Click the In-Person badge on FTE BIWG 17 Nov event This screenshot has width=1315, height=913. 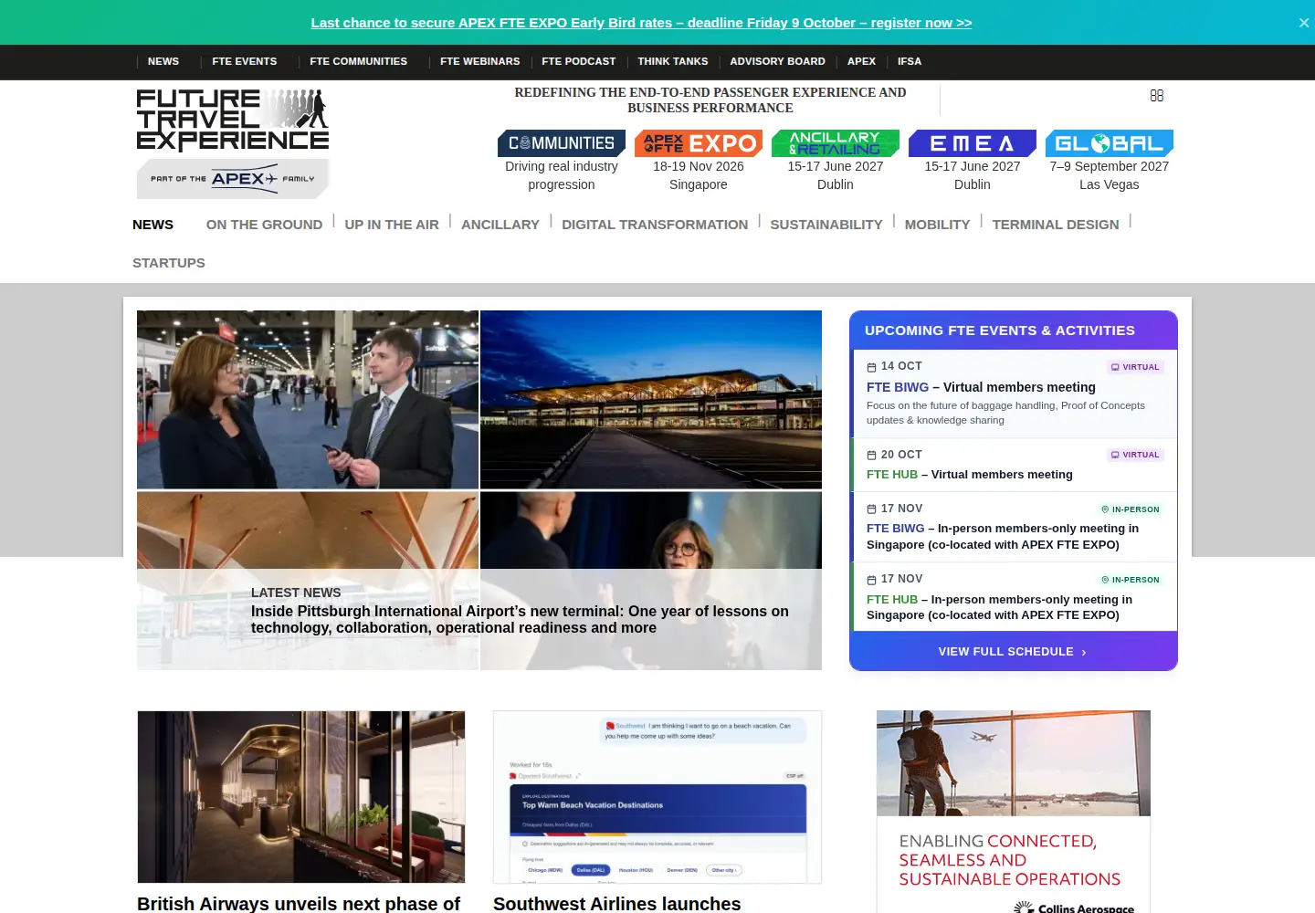(1131, 509)
